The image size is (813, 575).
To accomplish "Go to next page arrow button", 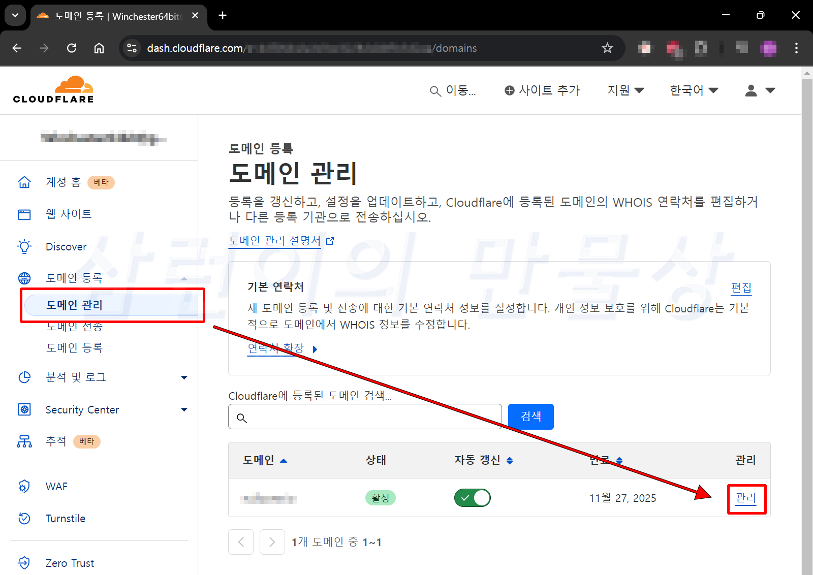I will tap(272, 542).
